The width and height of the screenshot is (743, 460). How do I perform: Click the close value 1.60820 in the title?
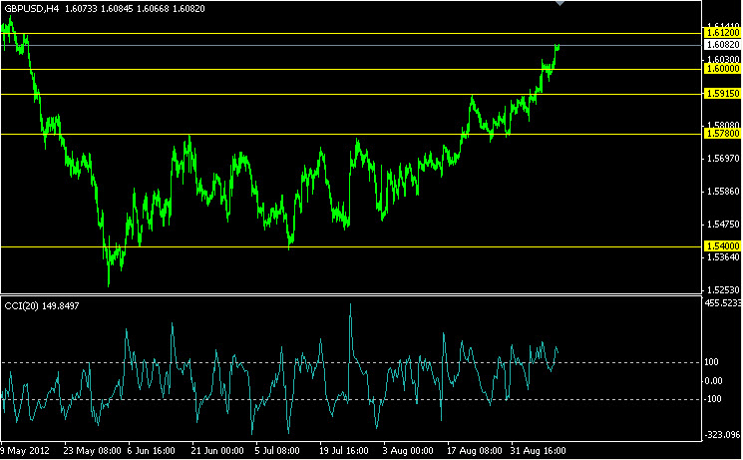(x=188, y=9)
